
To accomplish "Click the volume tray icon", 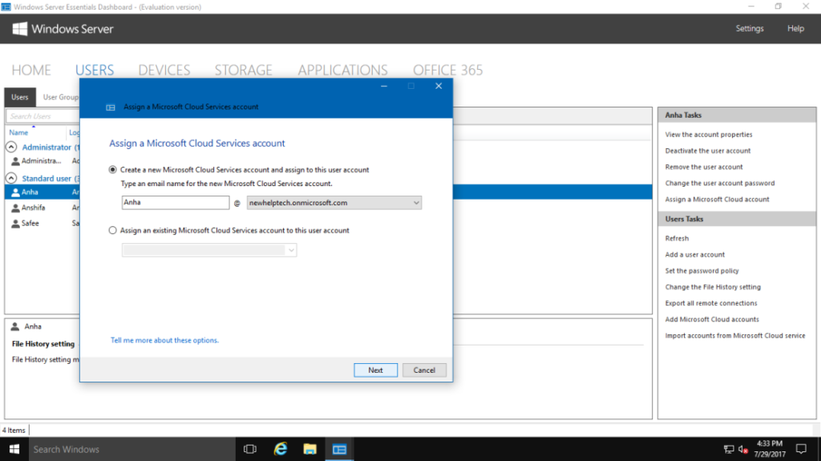I will click(743, 449).
